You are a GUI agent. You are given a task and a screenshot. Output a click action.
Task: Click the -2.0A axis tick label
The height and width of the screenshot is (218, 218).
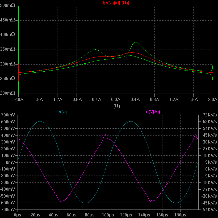(18, 99)
